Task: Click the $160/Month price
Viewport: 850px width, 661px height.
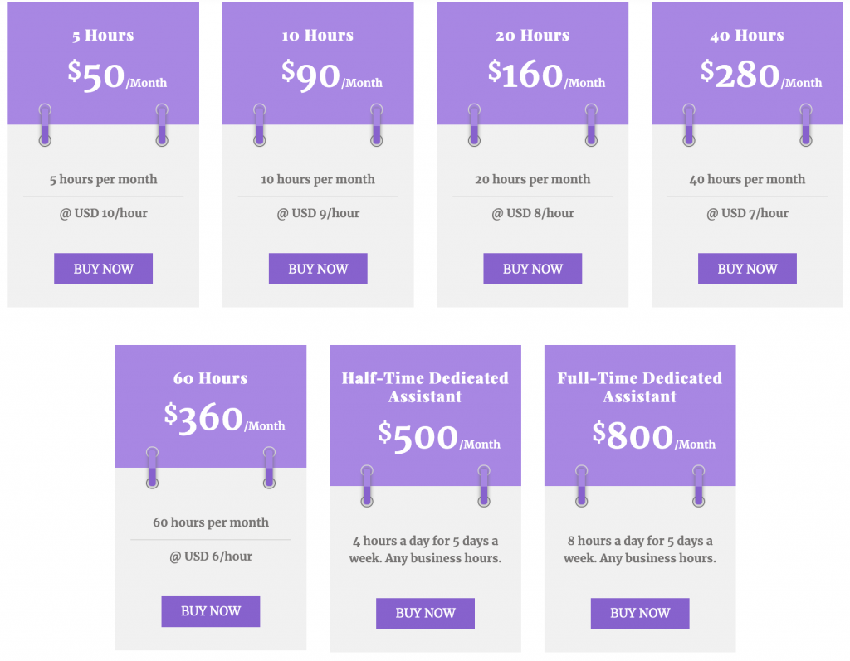Action: pos(545,75)
